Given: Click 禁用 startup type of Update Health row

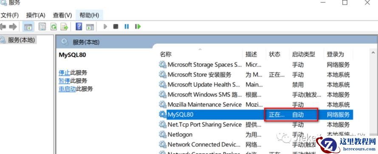Looking at the screenshot, I should click(298, 85).
